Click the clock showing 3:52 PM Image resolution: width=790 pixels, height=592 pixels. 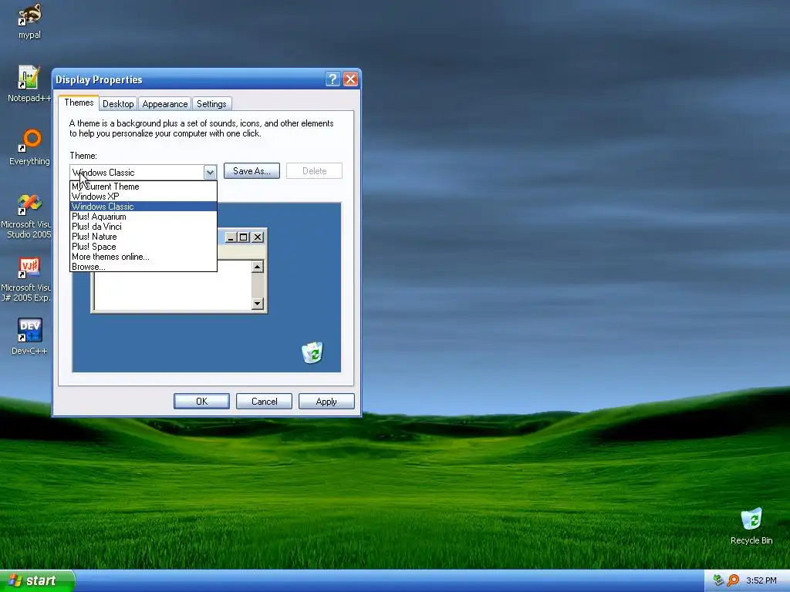pos(761,580)
